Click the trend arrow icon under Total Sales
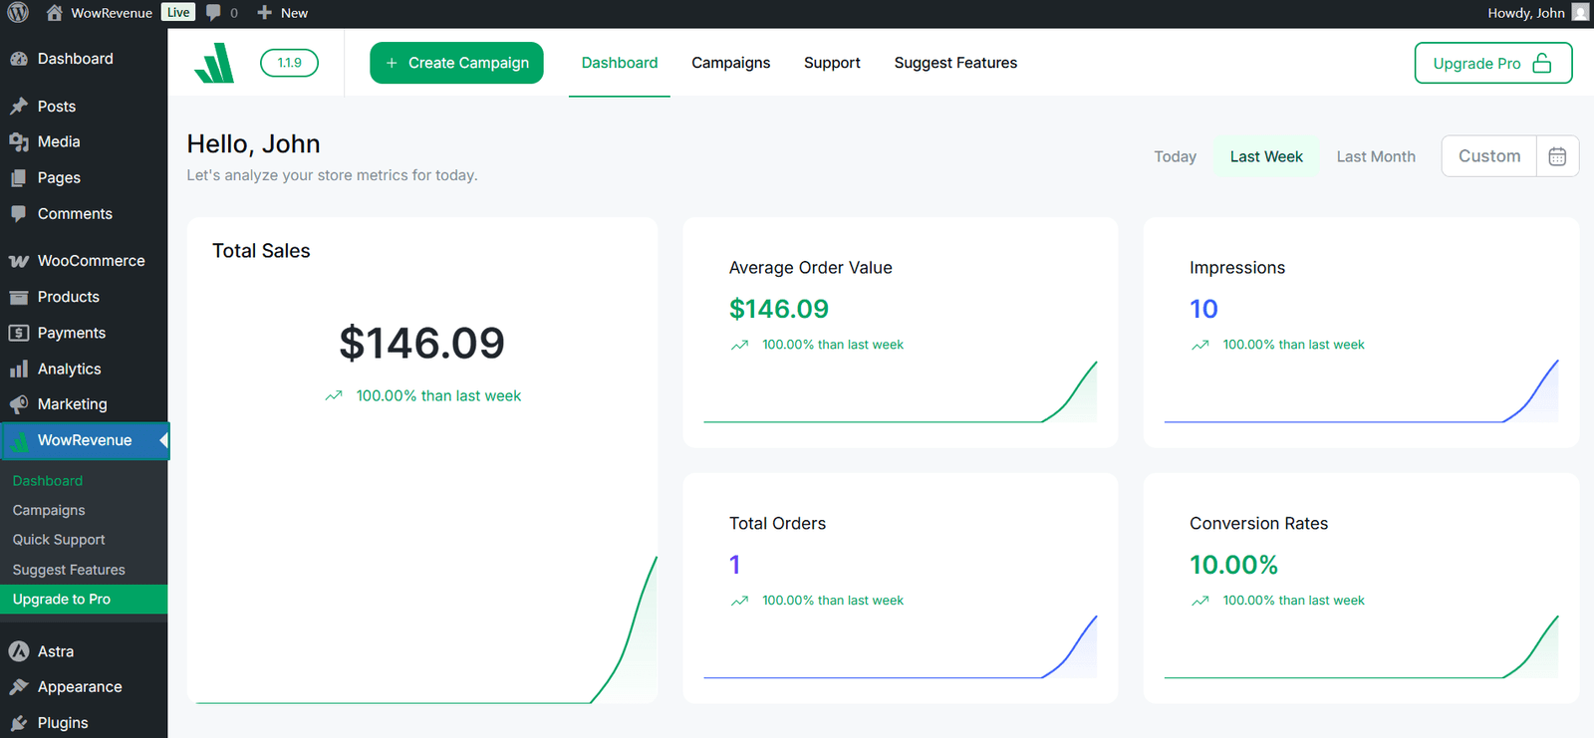The height and width of the screenshot is (738, 1594). click(334, 396)
